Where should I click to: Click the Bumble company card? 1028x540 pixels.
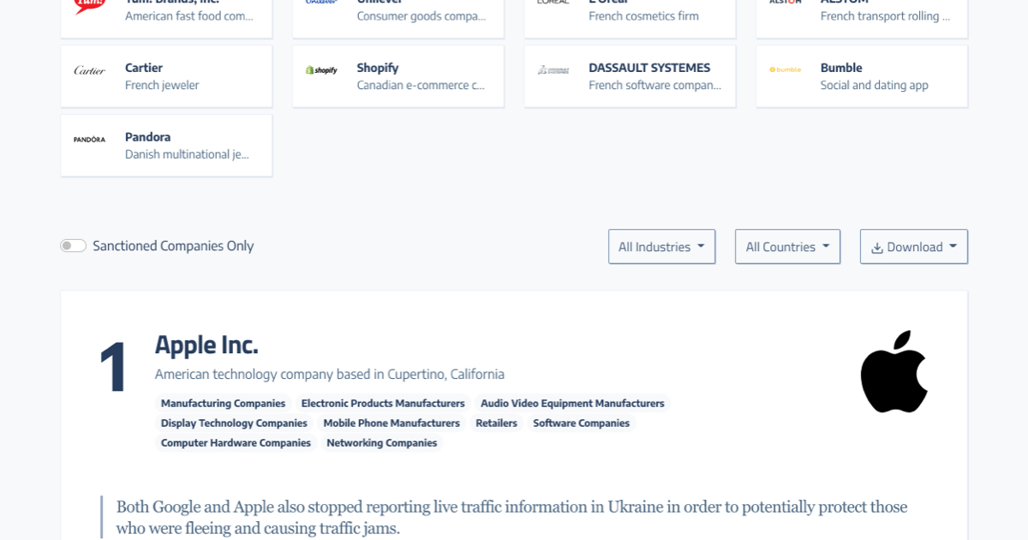861,75
